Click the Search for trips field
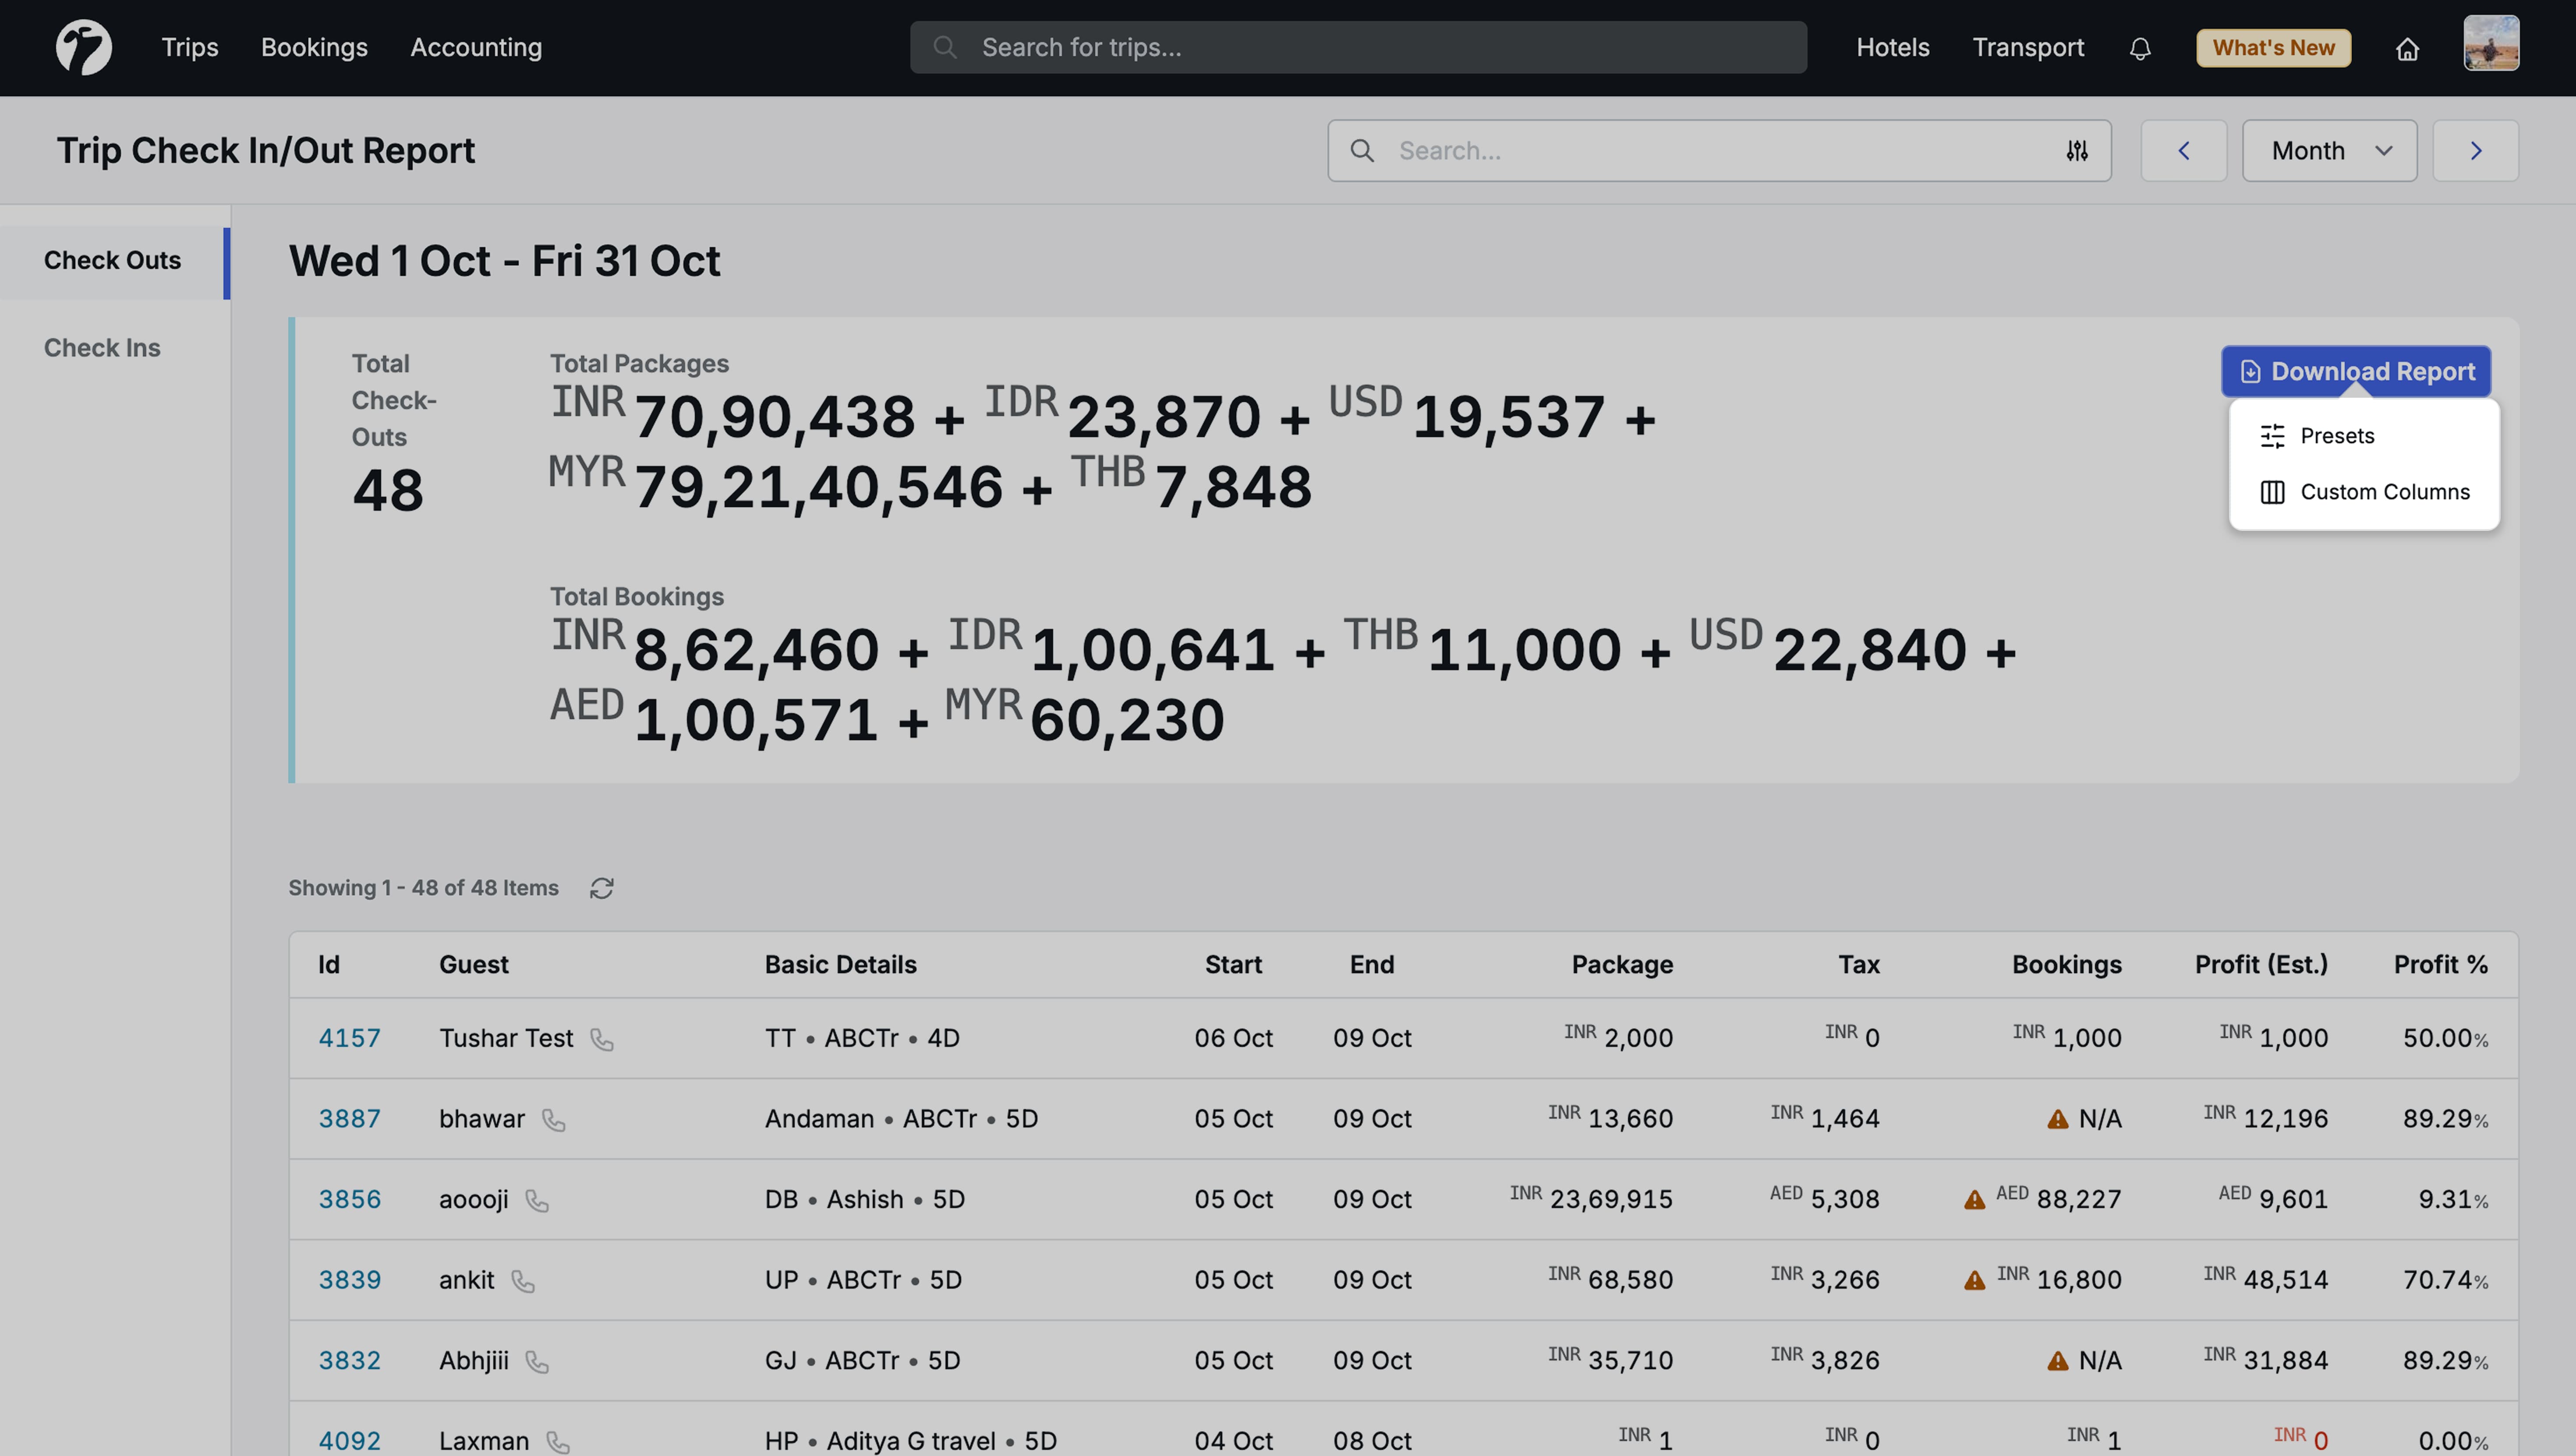 1358,47
